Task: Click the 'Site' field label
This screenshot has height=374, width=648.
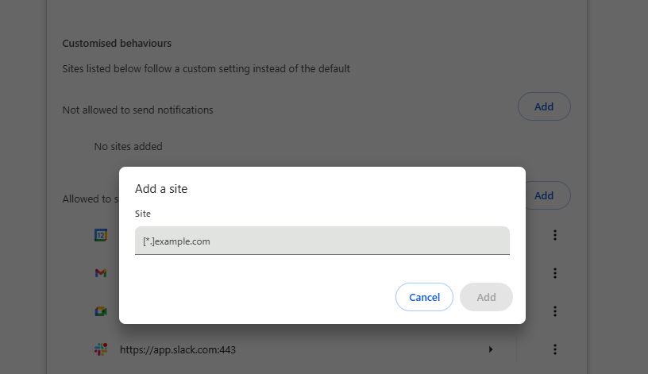Action: pos(143,214)
